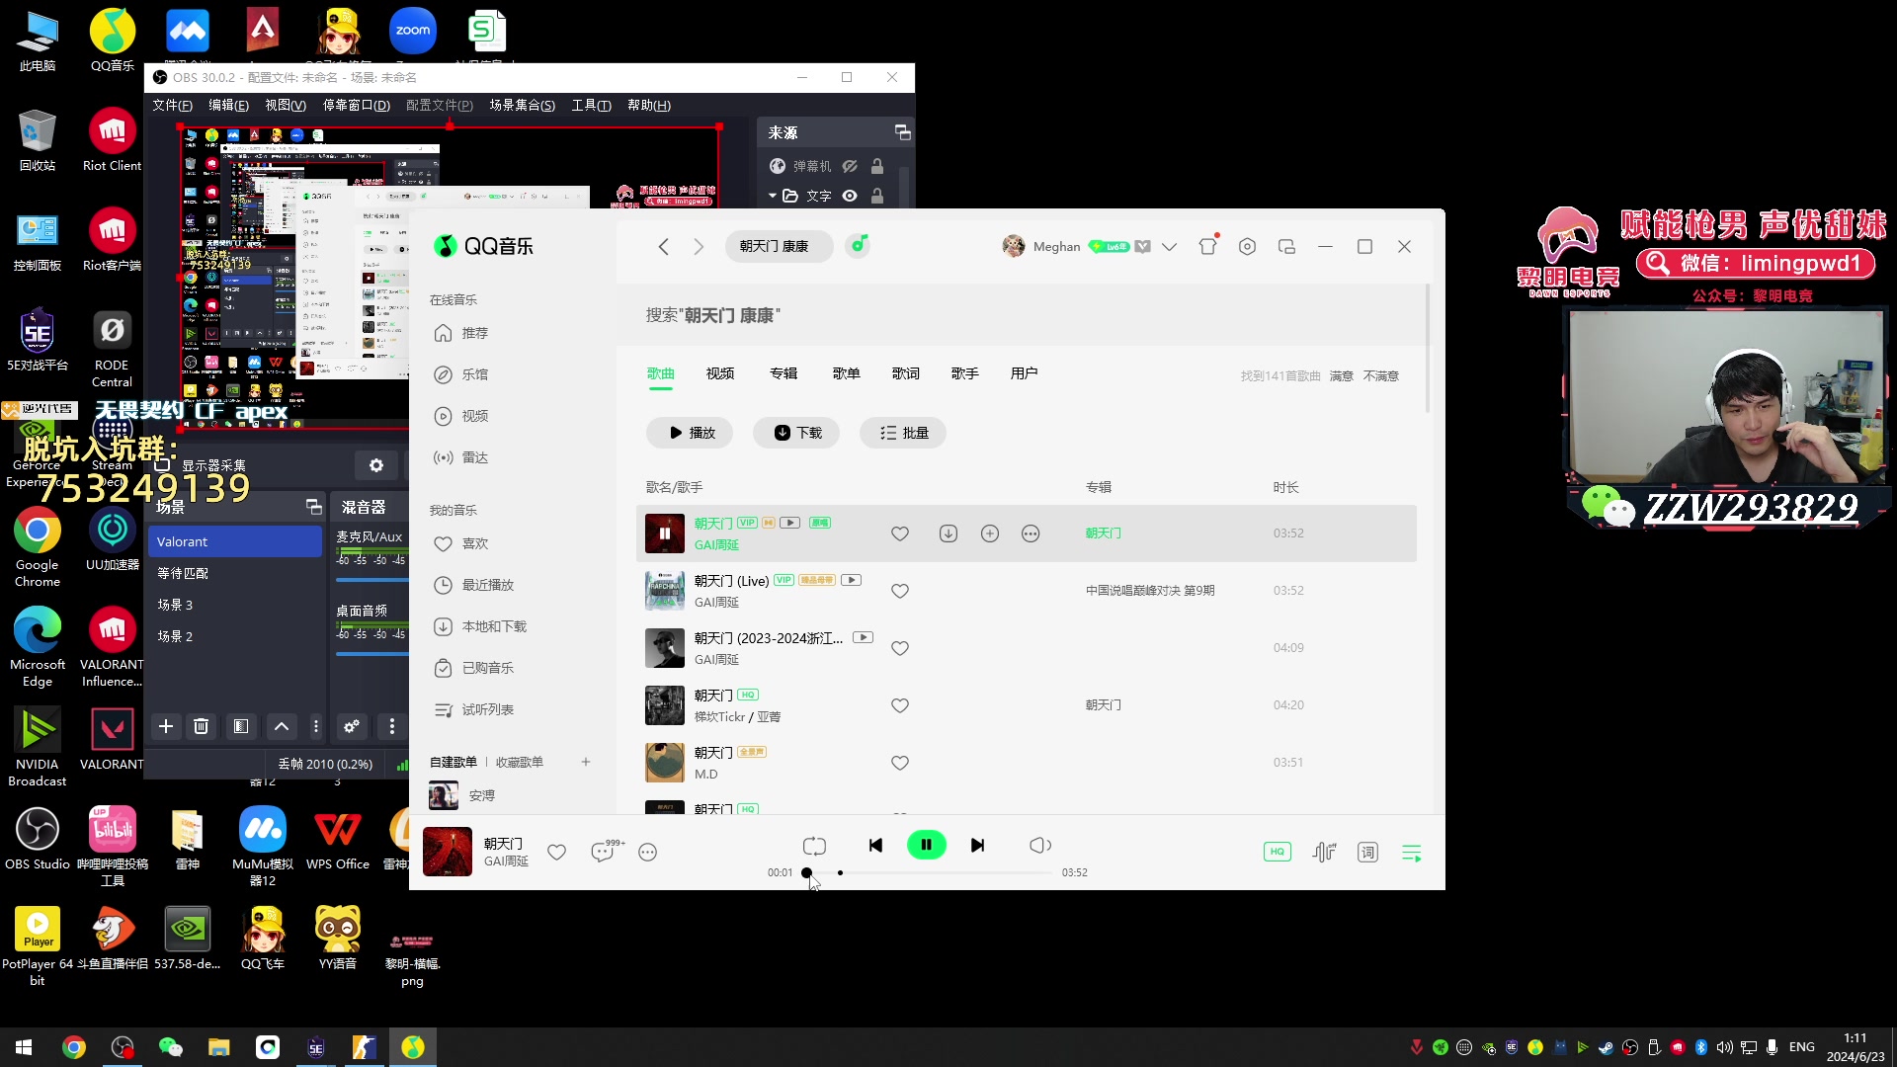Play the MV of 朝天门 (Live)
1897x1067 pixels.
click(x=851, y=580)
